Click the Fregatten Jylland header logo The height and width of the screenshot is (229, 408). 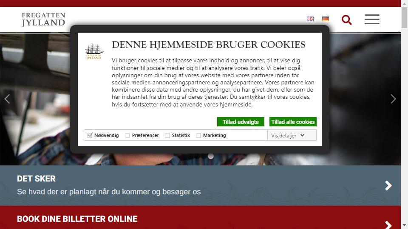(43, 20)
